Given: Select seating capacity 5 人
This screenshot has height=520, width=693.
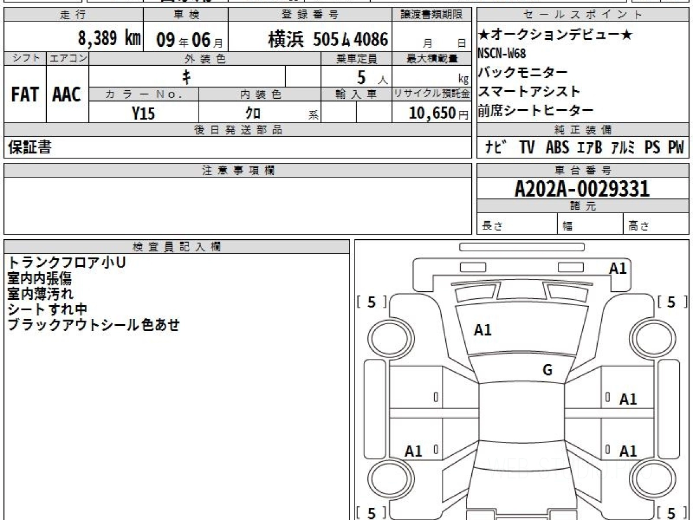Looking at the screenshot, I should point(372,77).
